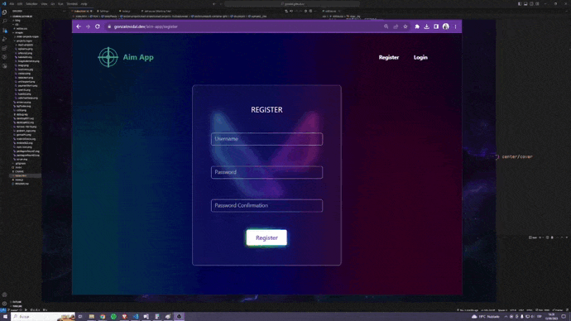
Task: Open VS Code Explorer in activity bar
Action: (4, 12)
